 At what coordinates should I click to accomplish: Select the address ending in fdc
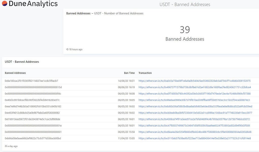click(x=33, y=94)
